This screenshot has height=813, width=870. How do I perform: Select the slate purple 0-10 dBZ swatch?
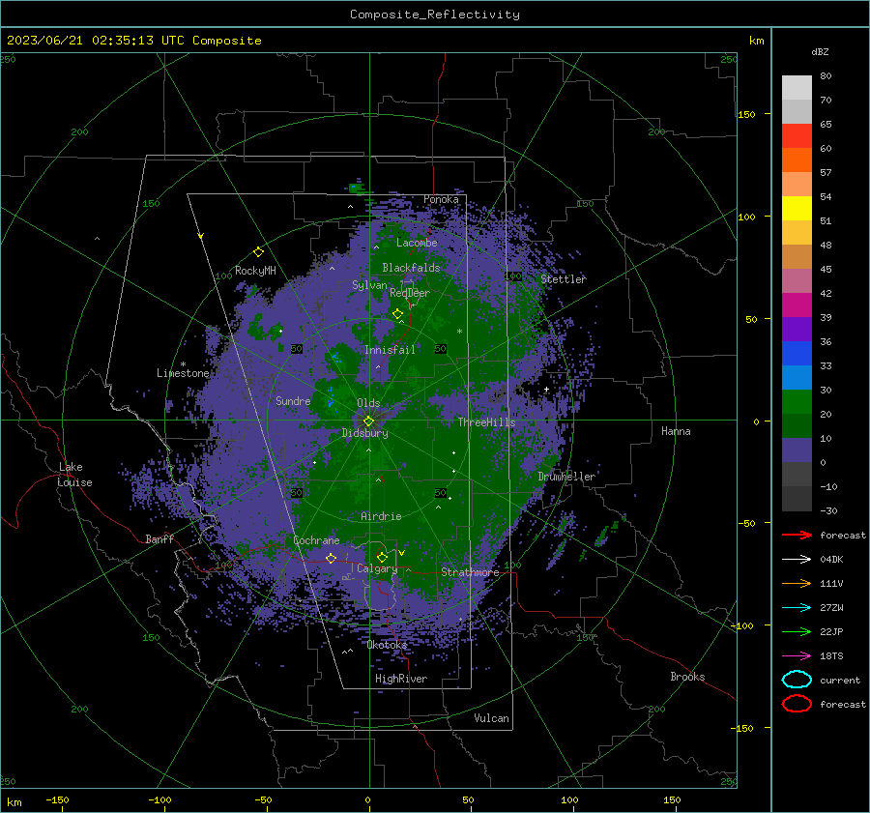(x=797, y=450)
